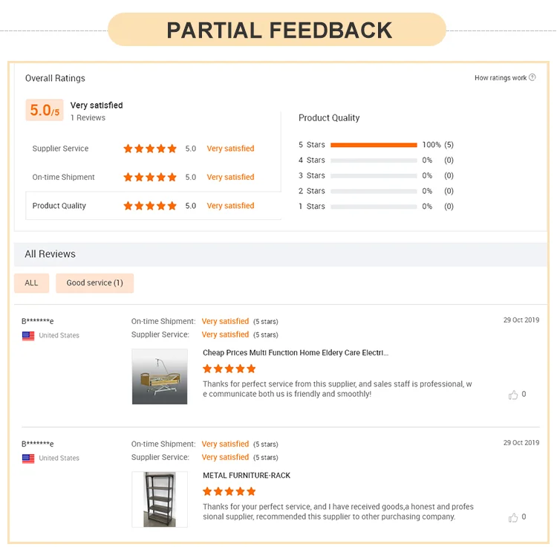Viewport: 557px width, 547px height.
Task: Open the metal rack product thumbnail
Action: [160, 499]
